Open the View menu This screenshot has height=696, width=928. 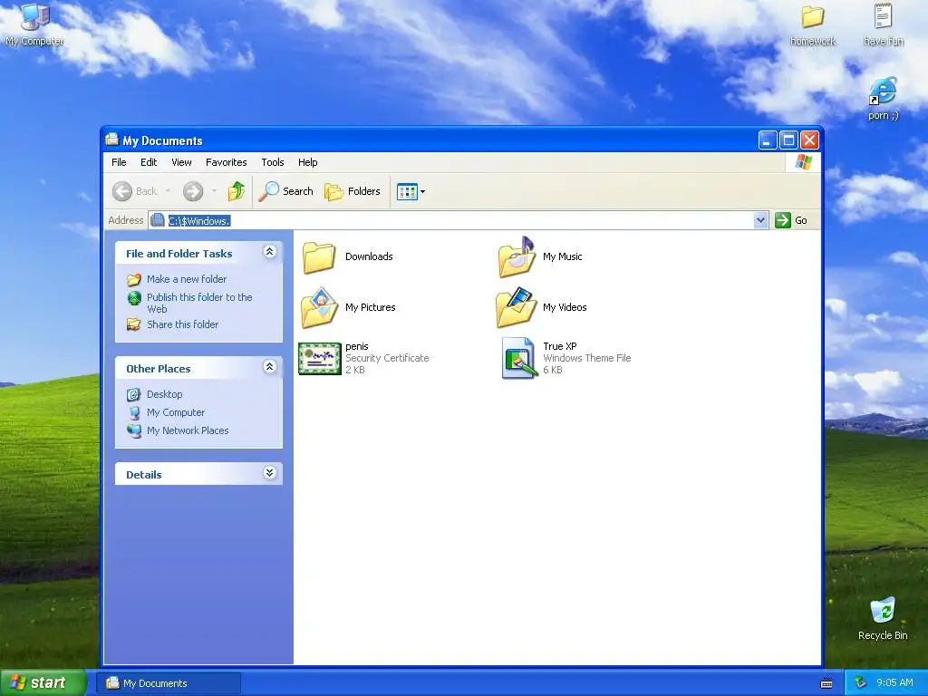[181, 162]
